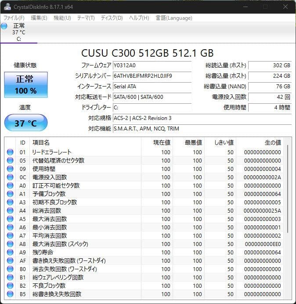Click the status orb for row B2 不良ブロック数

click(x=10, y=286)
